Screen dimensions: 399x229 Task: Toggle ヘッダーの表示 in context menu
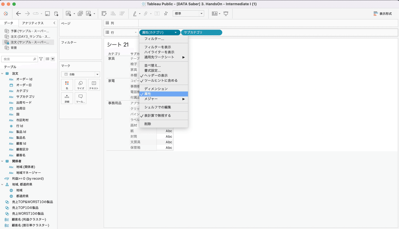coord(164,75)
